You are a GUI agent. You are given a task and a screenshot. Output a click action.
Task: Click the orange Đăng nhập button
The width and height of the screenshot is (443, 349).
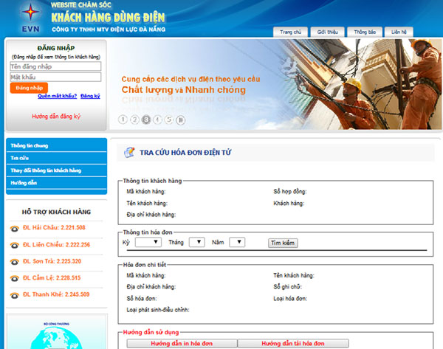29,88
